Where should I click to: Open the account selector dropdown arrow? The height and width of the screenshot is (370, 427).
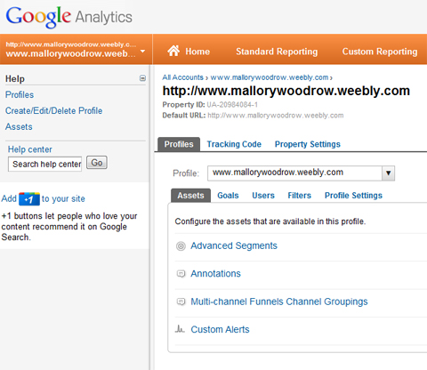[x=142, y=51]
